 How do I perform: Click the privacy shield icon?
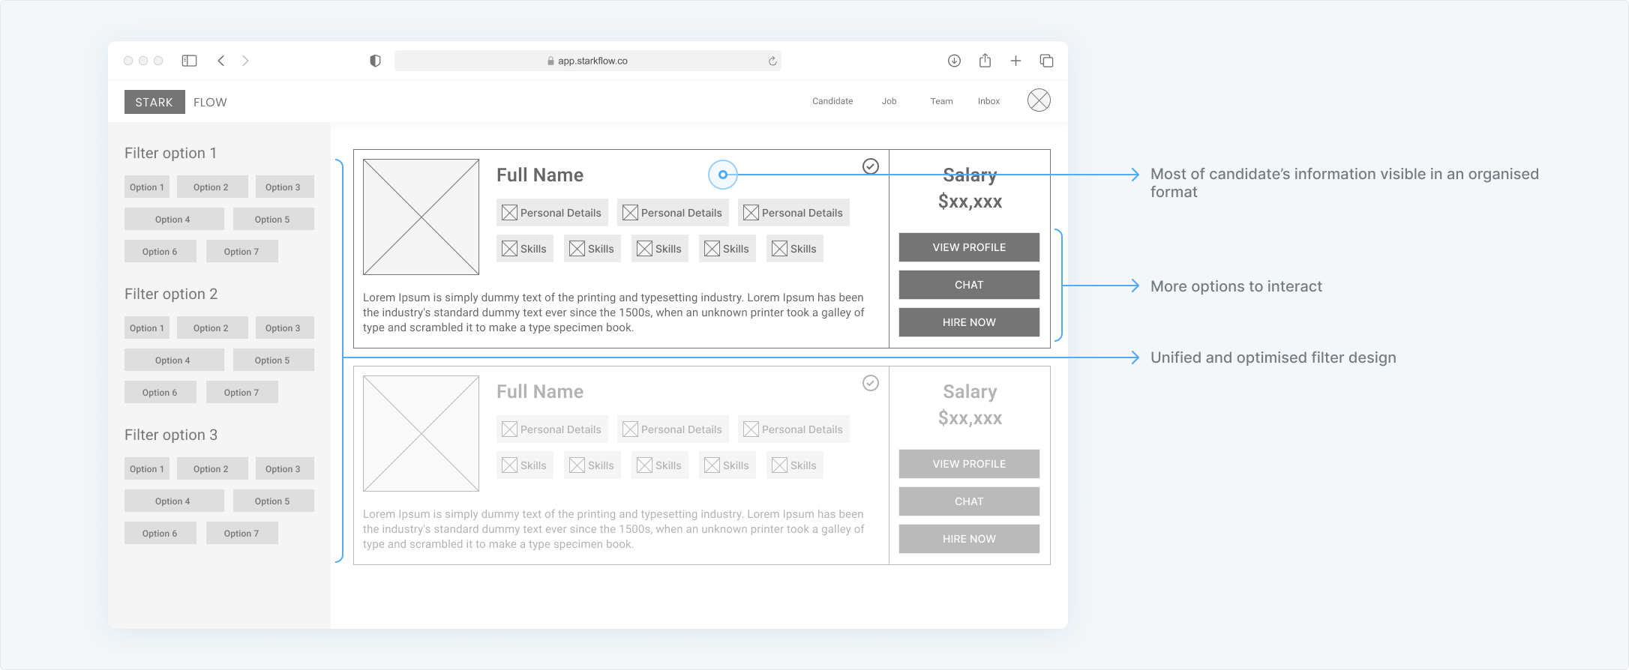376,61
